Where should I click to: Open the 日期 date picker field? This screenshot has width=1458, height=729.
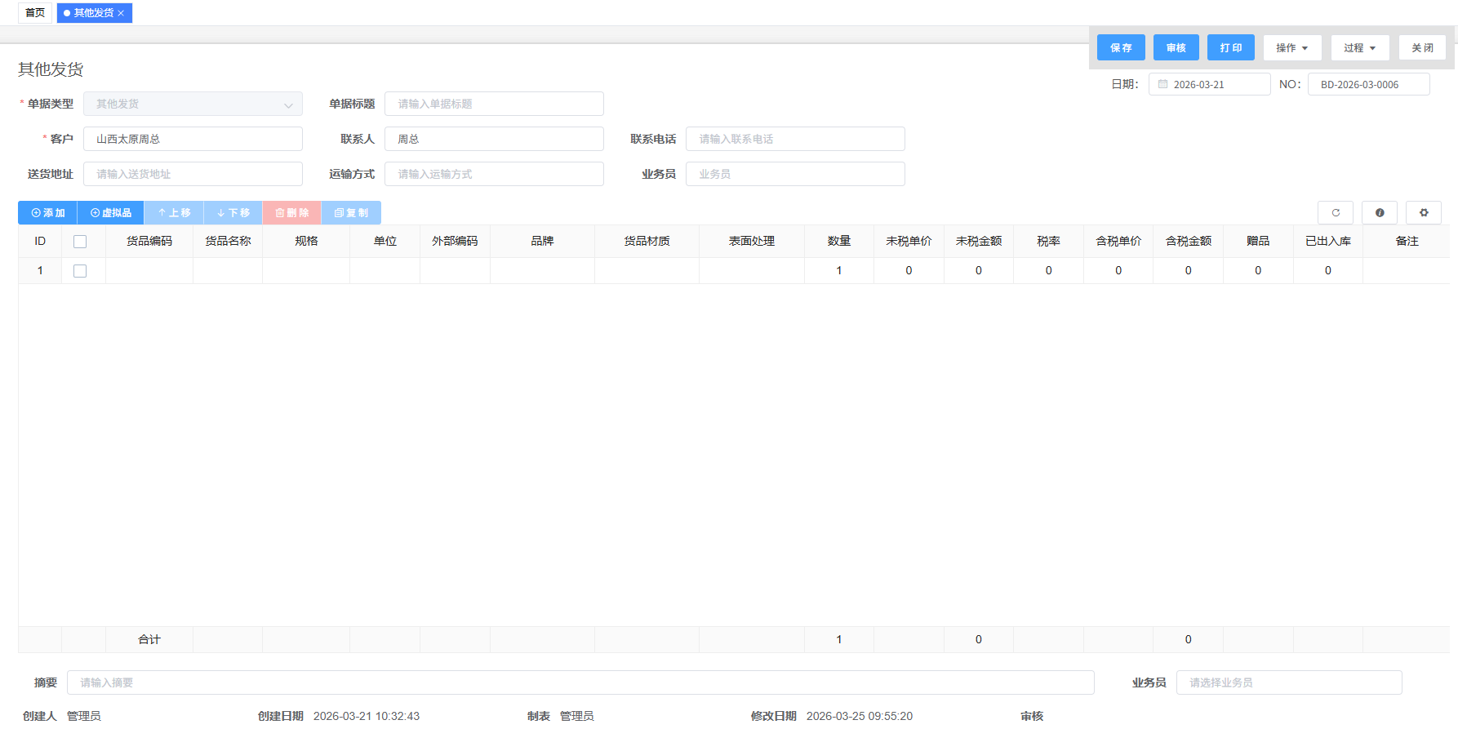click(x=1209, y=85)
